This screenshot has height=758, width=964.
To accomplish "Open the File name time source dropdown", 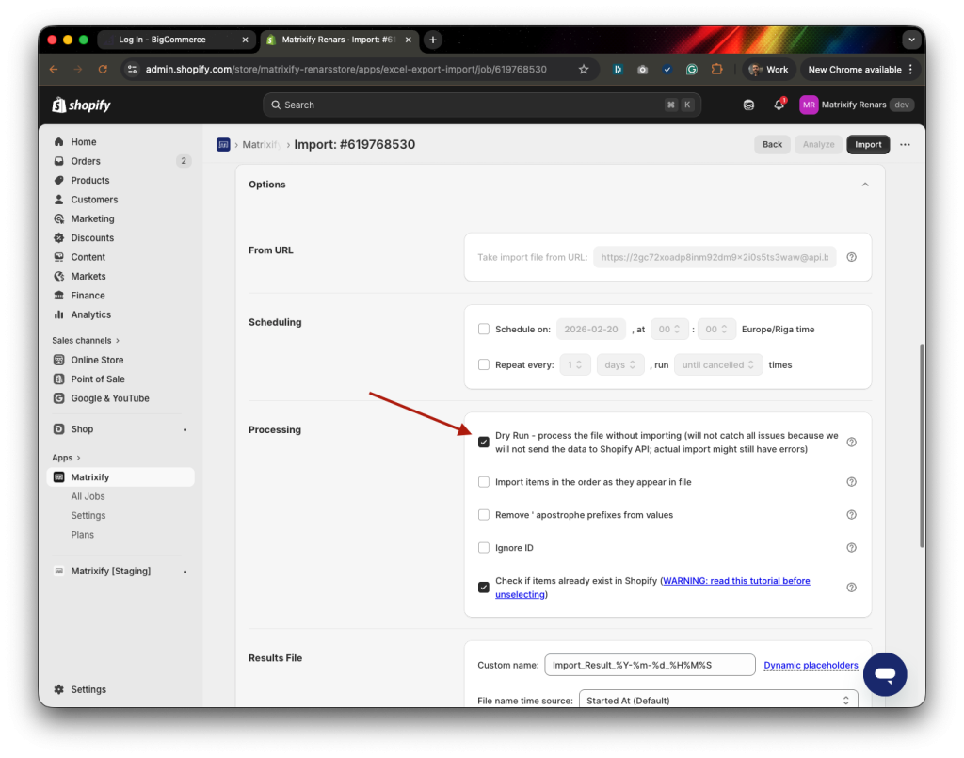I will [x=718, y=700].
